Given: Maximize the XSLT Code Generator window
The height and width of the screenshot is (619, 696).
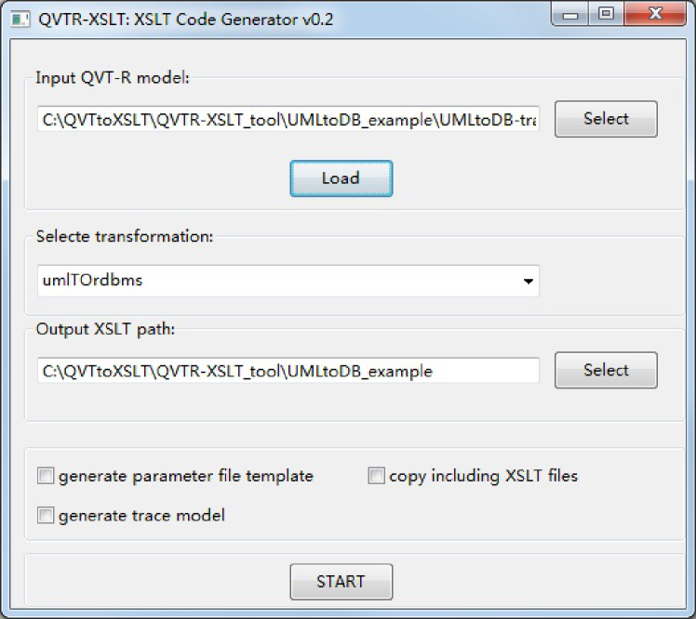Looking at the screenshot, I should tap(606, 16).
